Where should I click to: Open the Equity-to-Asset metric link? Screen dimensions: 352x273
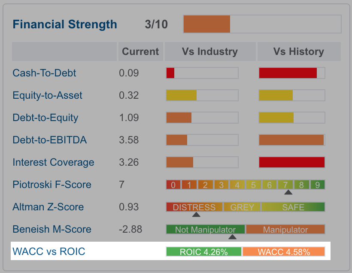47,95
